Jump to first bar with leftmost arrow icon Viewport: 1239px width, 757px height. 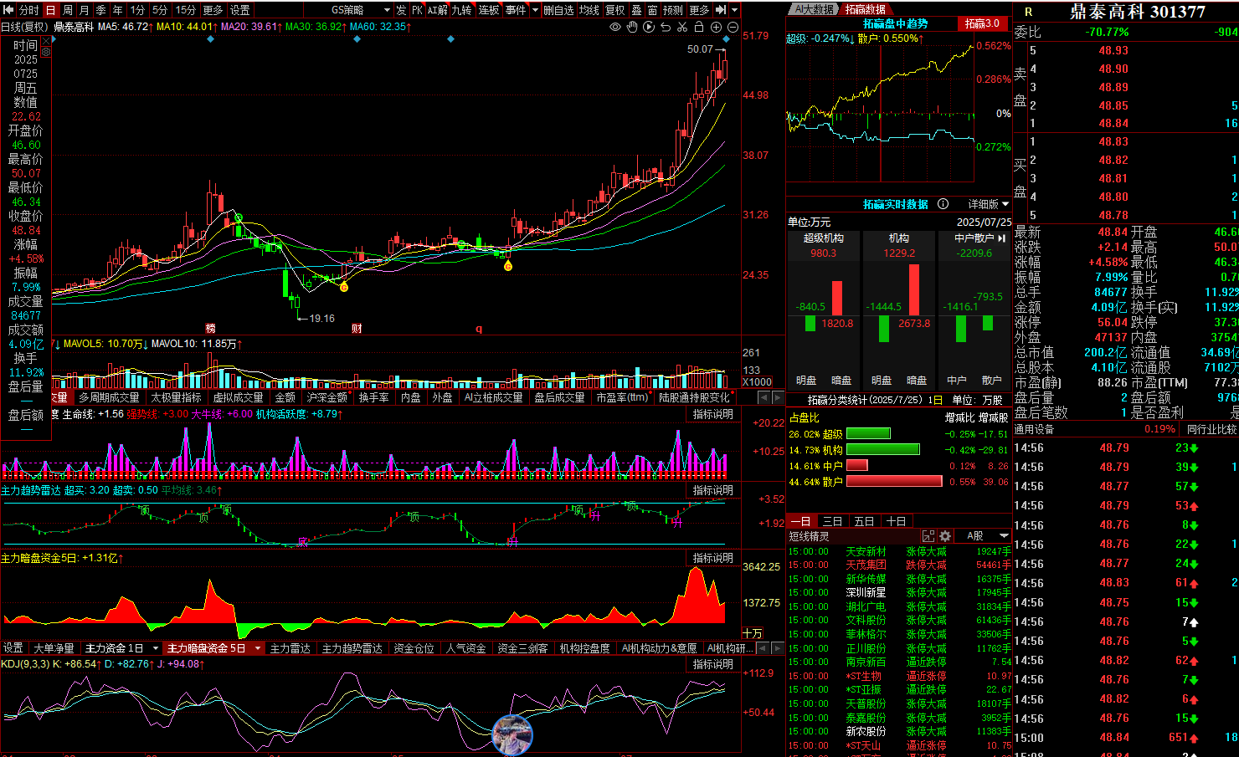click(x=8, y=10)
